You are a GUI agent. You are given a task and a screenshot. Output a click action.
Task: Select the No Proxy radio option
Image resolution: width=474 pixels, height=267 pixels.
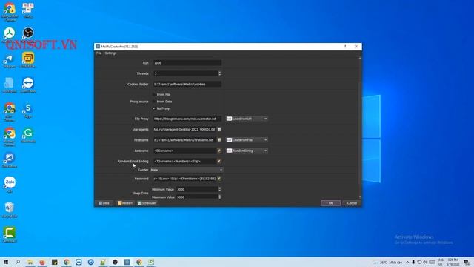[x=161, y=108]
